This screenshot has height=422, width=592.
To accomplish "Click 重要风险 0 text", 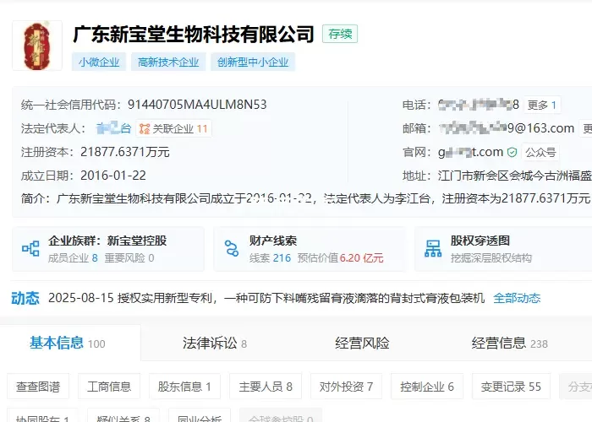I will (x=129, y=258).
